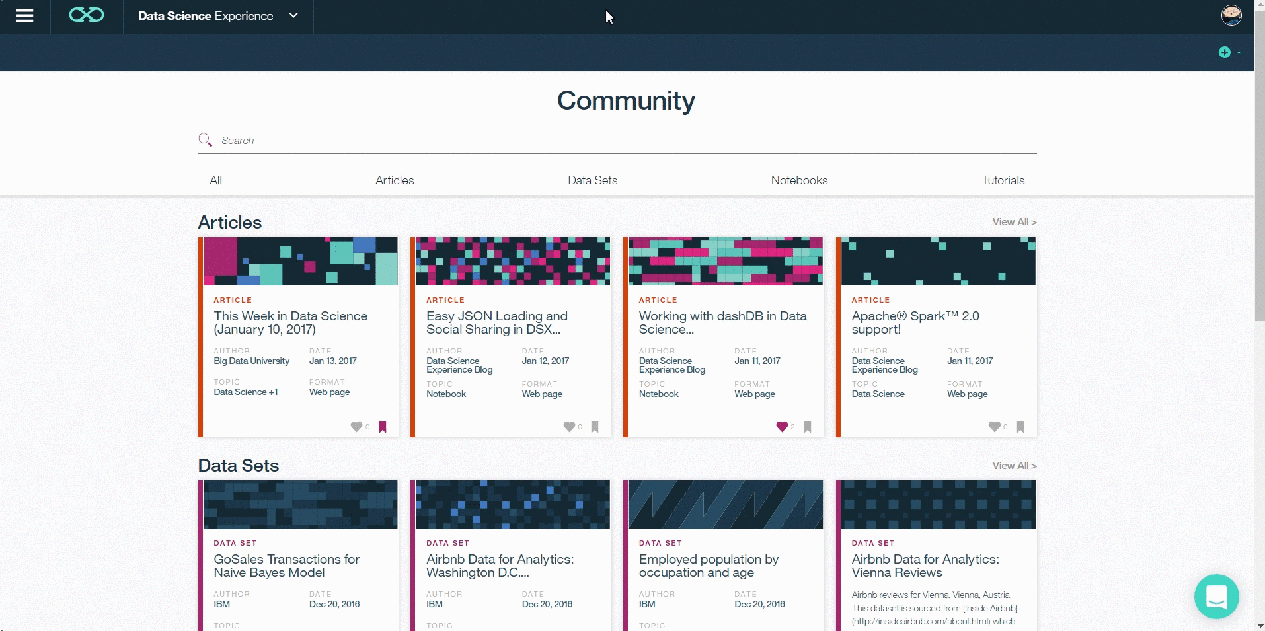Open Airbnb Data for Analytics: Washington D.C.
This screenshot has height=631, width=1265.
click(500, 566)
